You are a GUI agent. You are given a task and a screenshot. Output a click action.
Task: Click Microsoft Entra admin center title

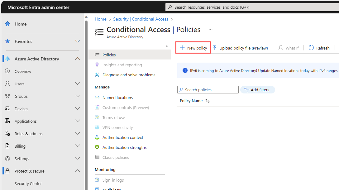[39, 7]
